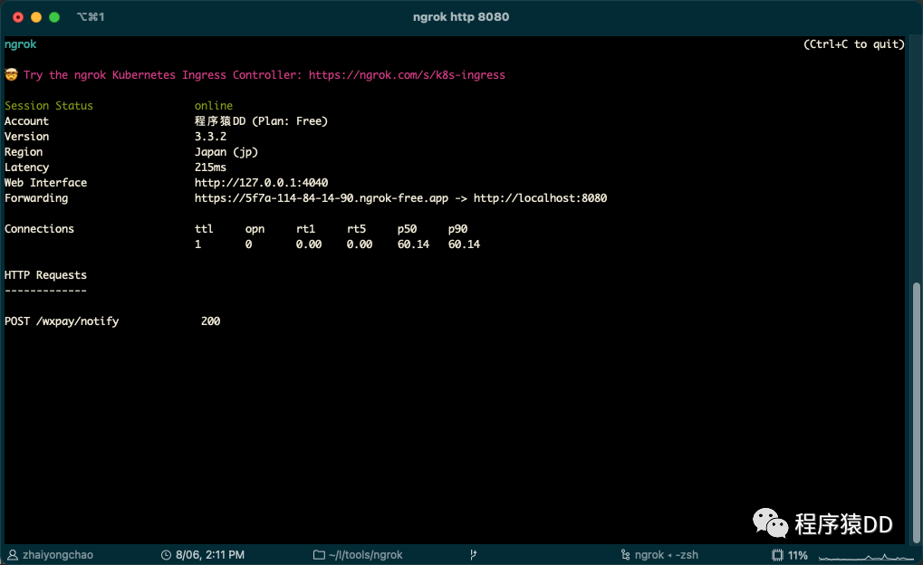Click the p90 value "60.14"
The height and width of the screenshot is (565, 923).
464,244
